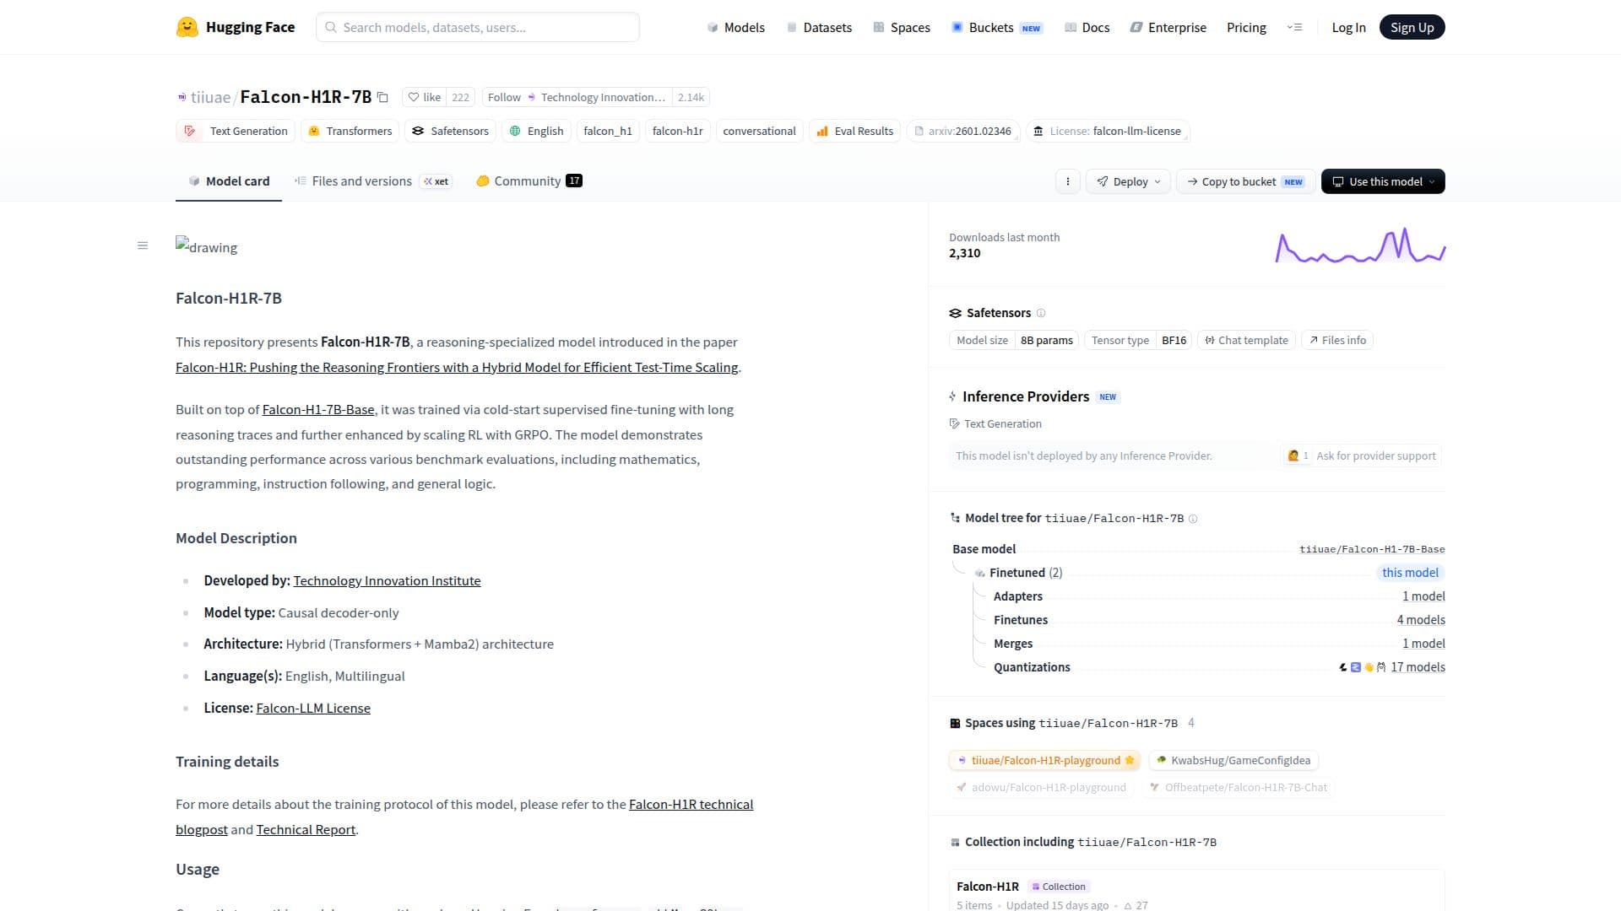Click the downloads last month chart
1621x911 pixels.
tap(1360, 245)
